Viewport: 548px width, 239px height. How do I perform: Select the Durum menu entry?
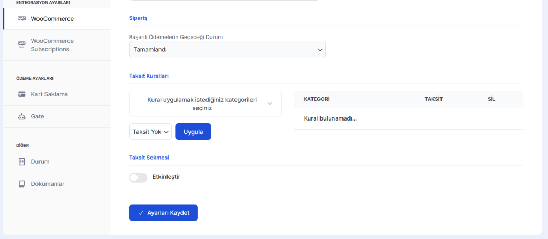[40, 161]
